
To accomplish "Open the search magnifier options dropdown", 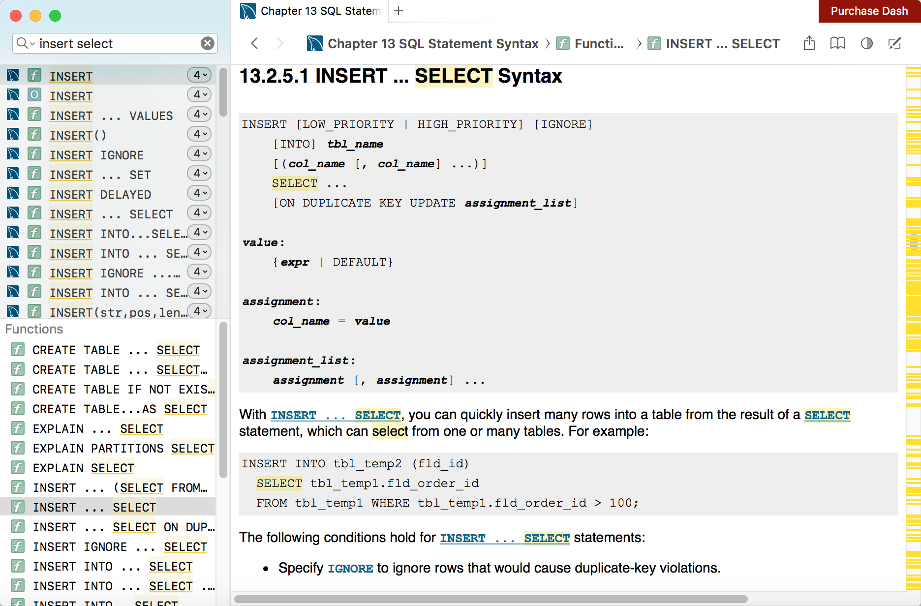I will click(25, 43).
